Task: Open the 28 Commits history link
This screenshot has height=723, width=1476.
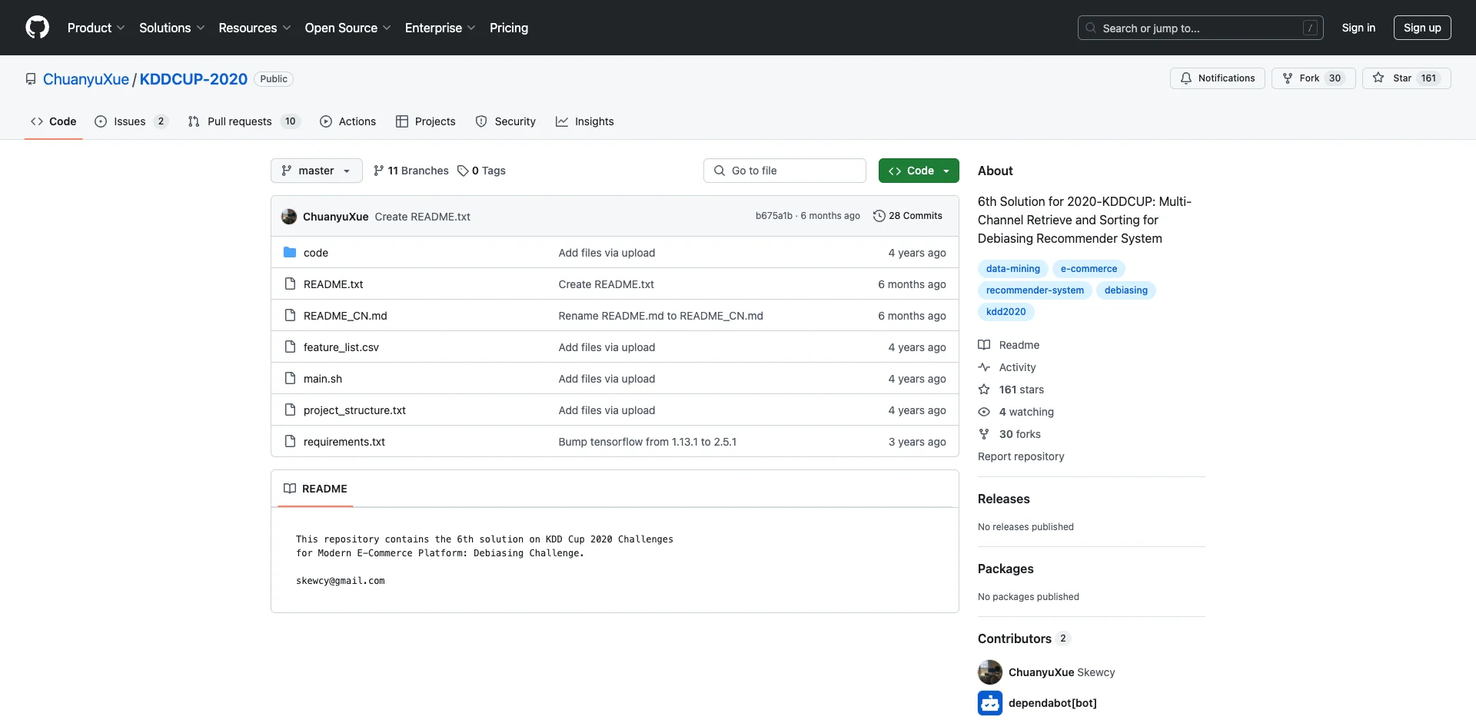Action: coord(908,216)
